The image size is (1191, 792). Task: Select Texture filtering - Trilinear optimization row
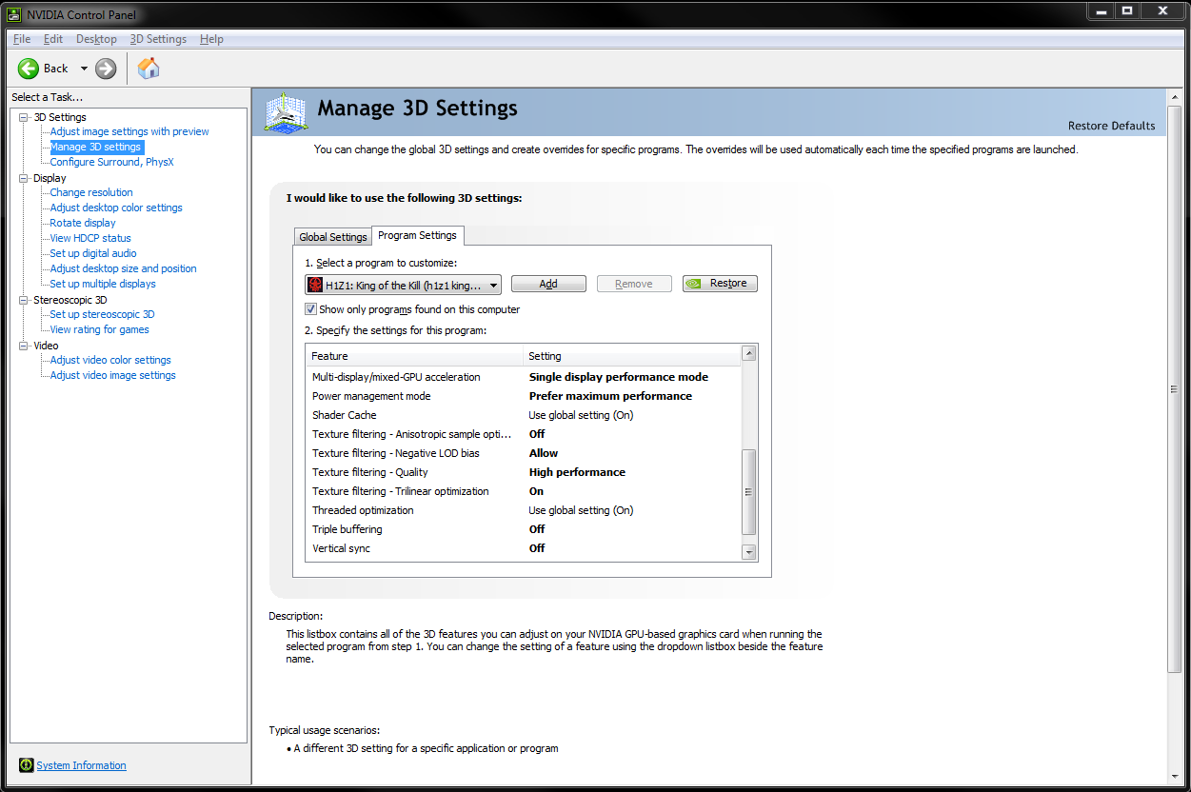tap(523, 491)
